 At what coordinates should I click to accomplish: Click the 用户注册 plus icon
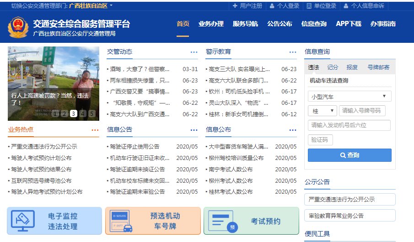[235, 6]
